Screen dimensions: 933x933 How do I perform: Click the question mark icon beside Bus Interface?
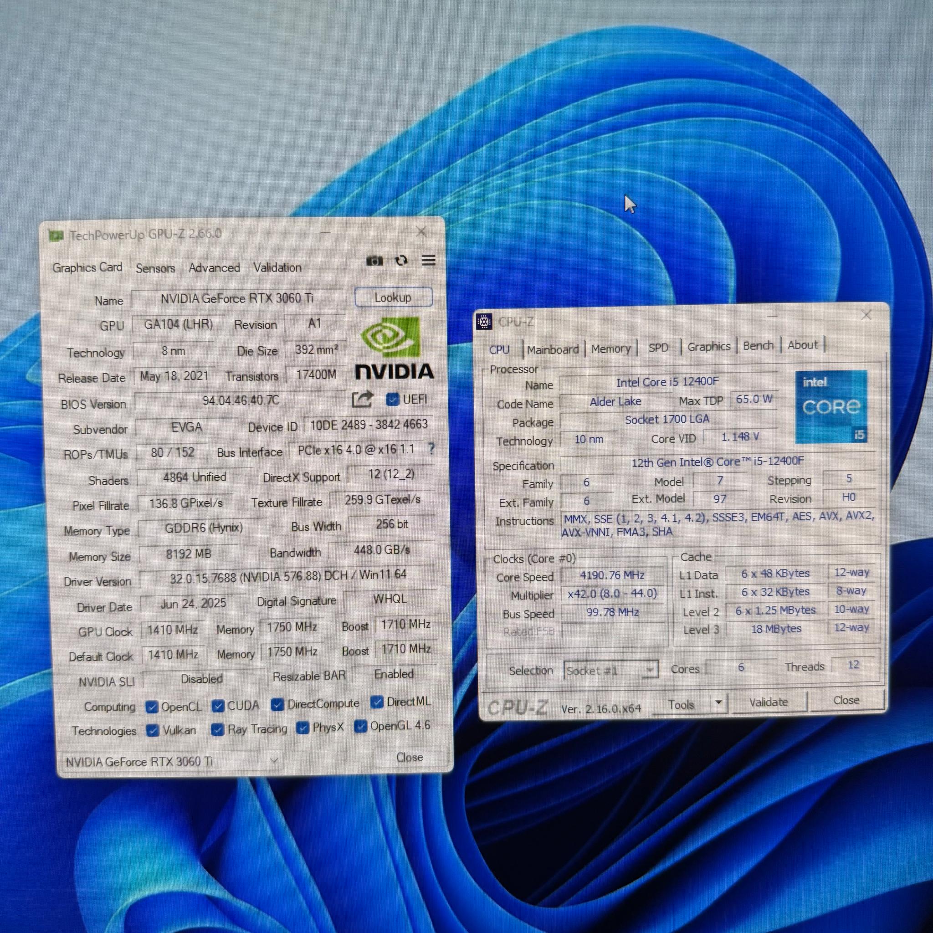tap(431, 450)
